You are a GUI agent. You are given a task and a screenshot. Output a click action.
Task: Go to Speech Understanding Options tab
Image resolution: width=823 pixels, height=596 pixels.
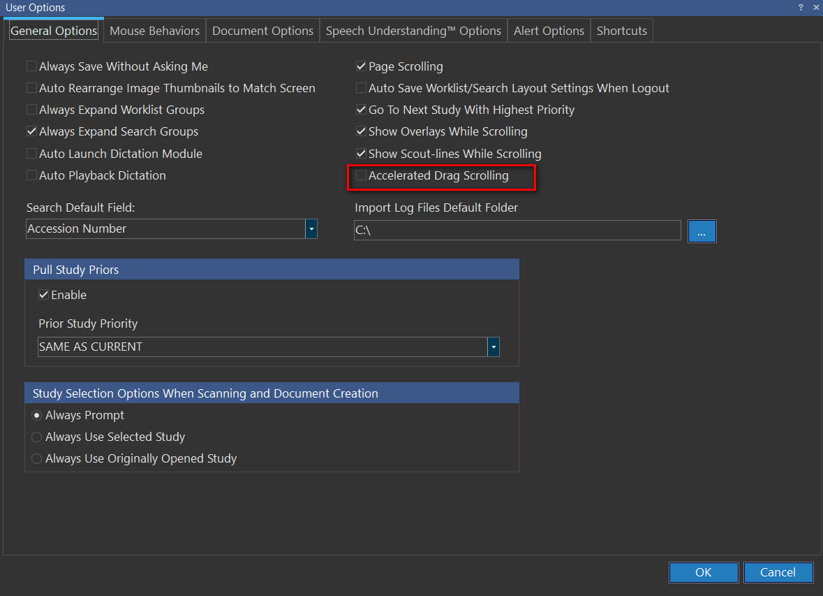coord(413,31)
